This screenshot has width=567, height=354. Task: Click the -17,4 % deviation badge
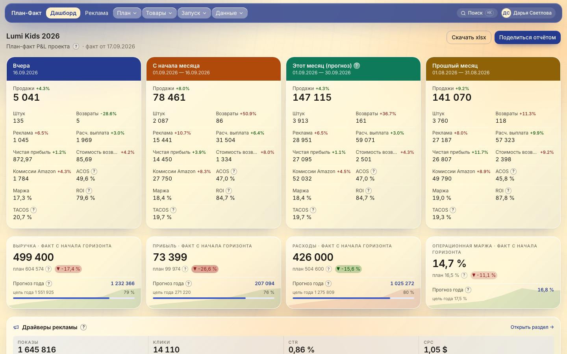[68, 269]
